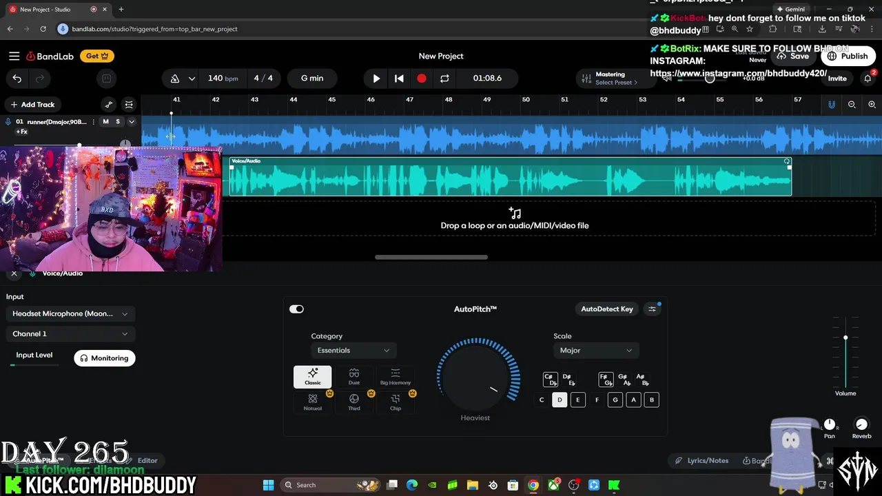Publish the project
This screenshot has height=496, width=882.
point(848,56)
